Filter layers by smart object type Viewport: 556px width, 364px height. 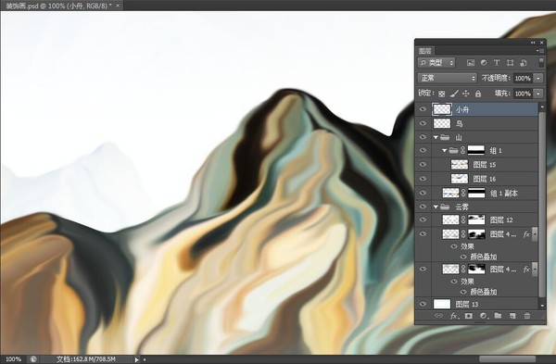523,63
